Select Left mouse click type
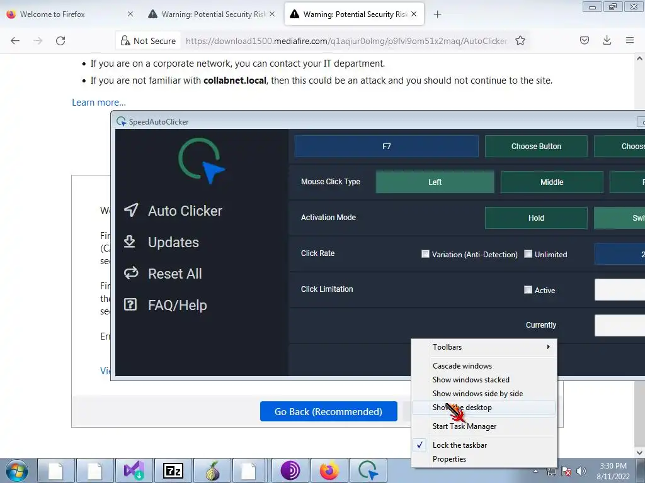Image resolution: width=645 pixels, height=483 pixels. [x=435, y=182]
